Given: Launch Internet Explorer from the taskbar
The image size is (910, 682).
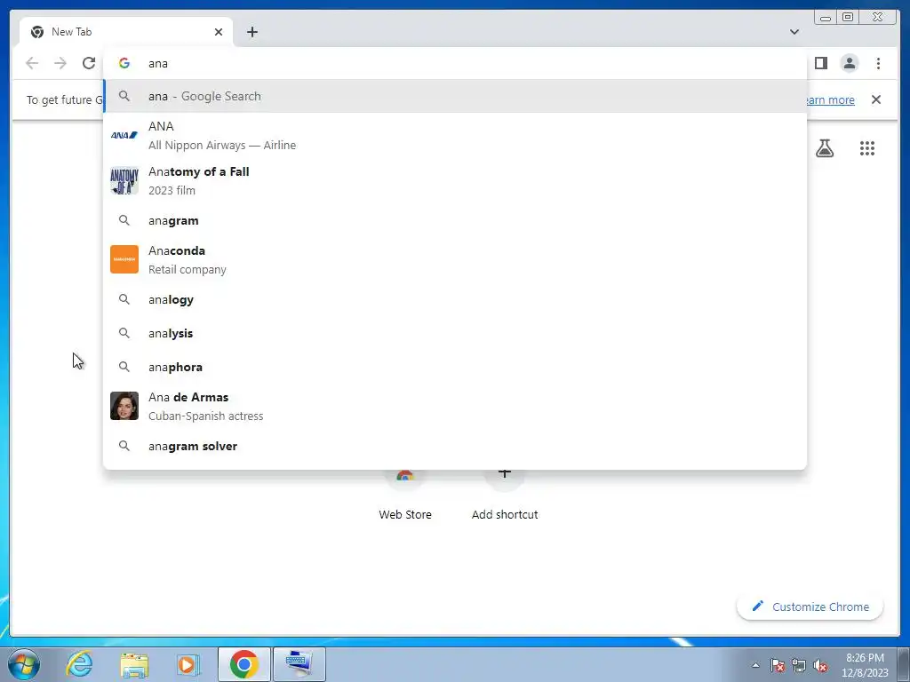Looking at the screenshot, I should pyautogui.click(x=79, y=664).
